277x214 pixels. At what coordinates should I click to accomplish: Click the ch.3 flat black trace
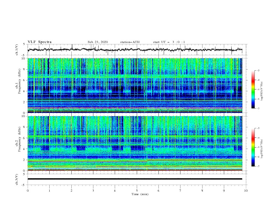click(x=135, y=179)
